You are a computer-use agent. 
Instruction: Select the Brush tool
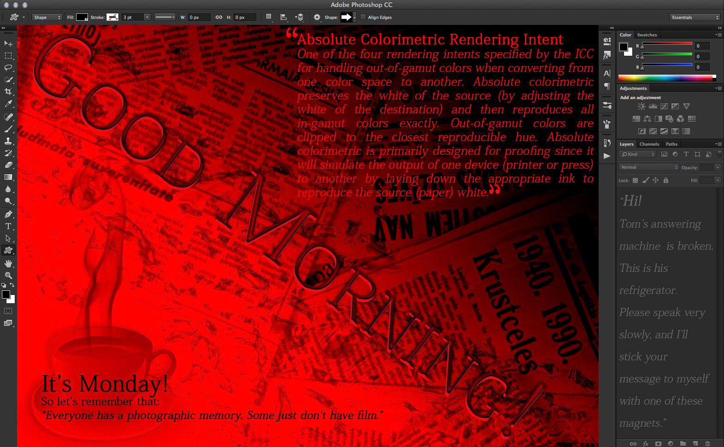click(8, 129)
